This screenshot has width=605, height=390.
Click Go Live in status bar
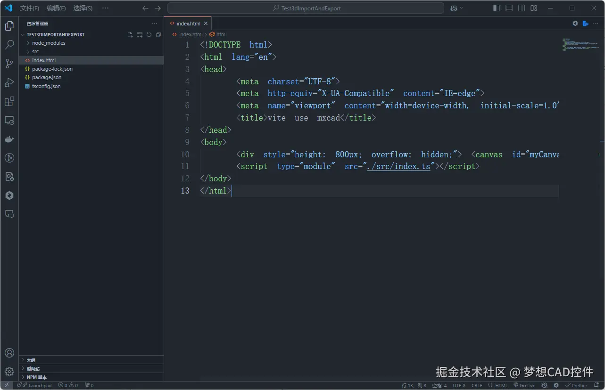click(524, 385)
